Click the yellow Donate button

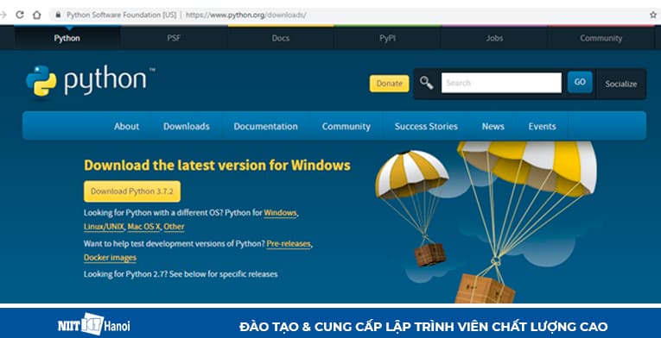pyautogui.click(x=389, y=84)
